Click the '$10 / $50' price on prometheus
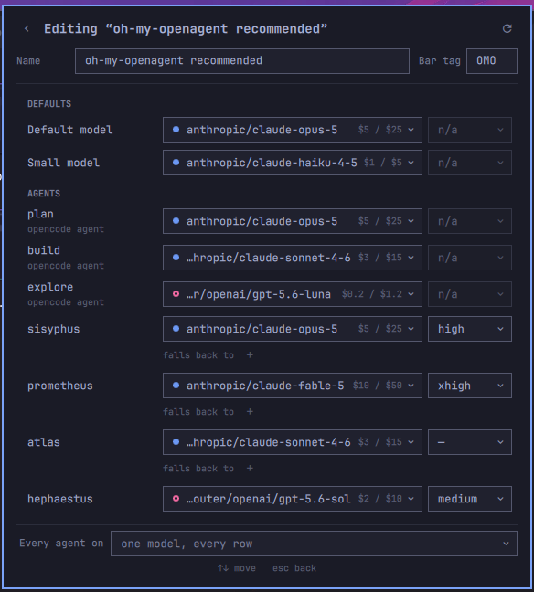534x592 pixels. 377,386
